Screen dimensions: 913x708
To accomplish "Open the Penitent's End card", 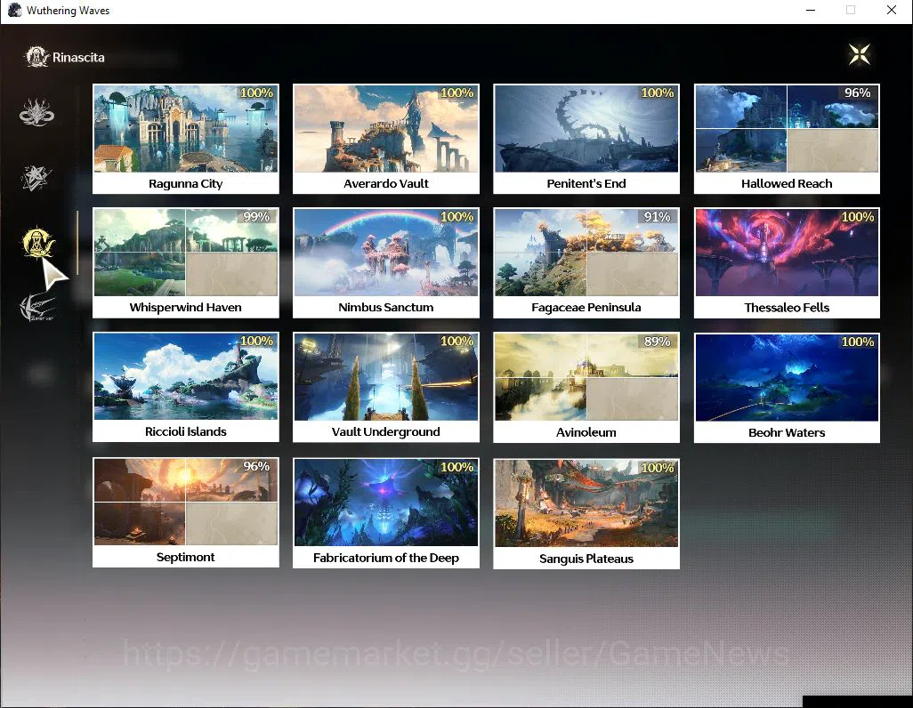I will pos(586,139).
